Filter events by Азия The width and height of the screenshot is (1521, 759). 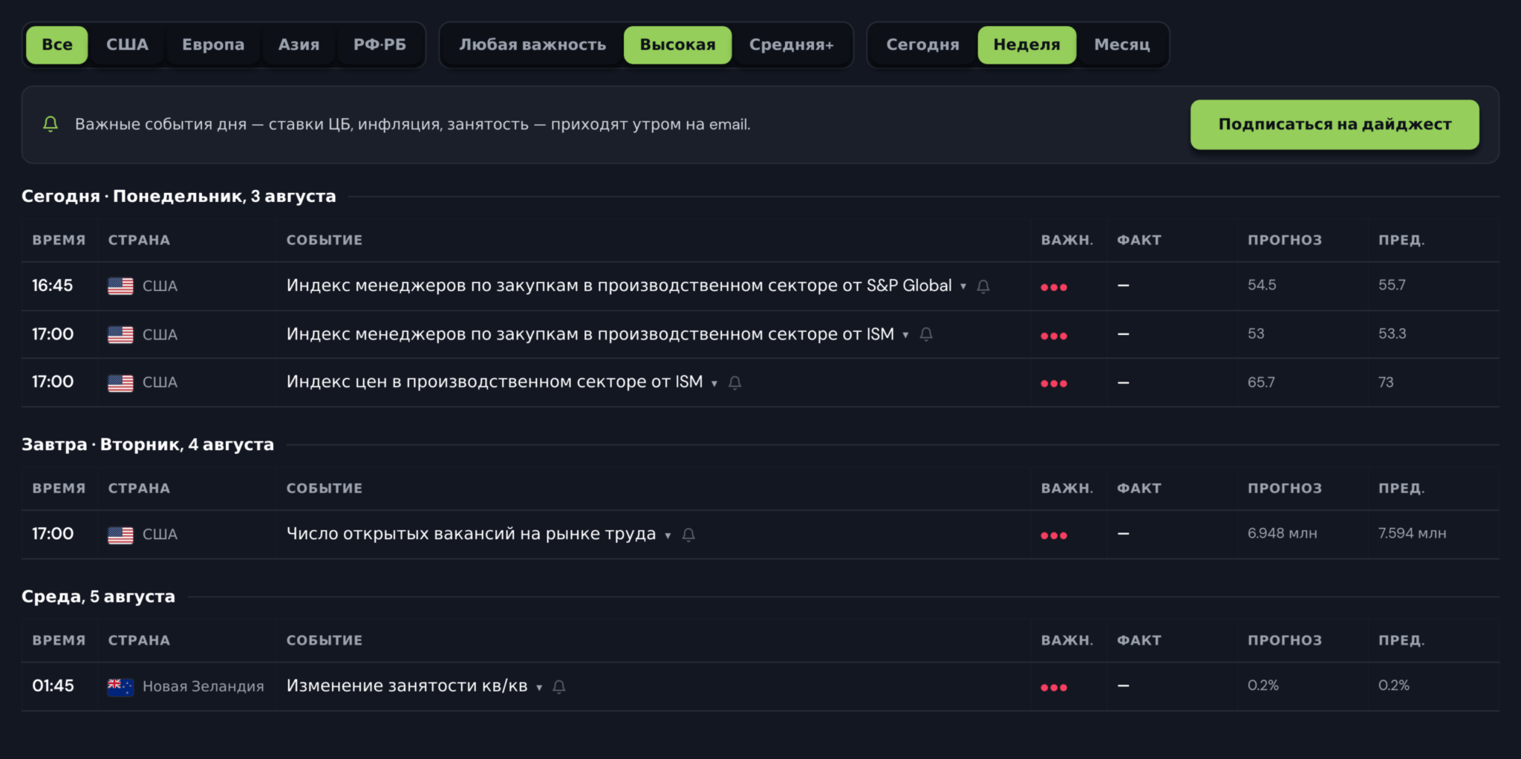[x=299, y=45]
